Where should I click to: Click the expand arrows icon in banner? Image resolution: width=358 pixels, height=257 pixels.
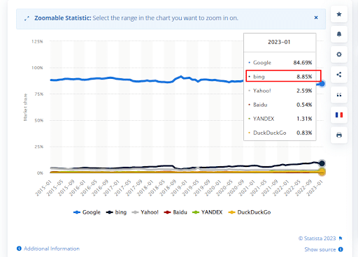click(x=27, y=18)
